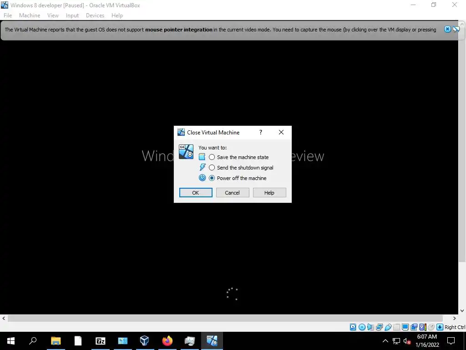
Task: Open File Explorer from the taskbar
Action: (56, 341)
